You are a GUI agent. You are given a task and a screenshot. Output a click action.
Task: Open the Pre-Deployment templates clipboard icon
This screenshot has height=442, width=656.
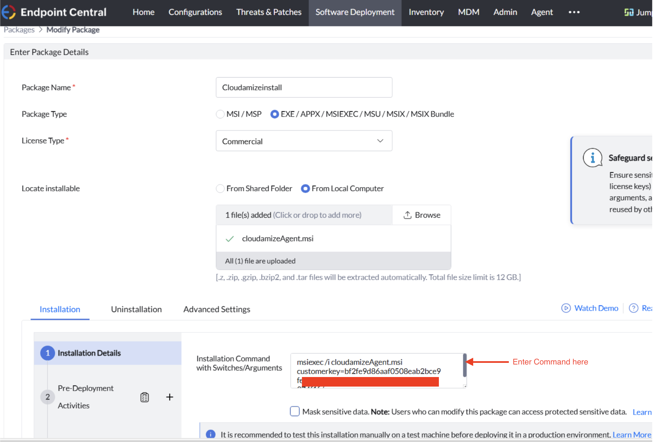point(145,397)
